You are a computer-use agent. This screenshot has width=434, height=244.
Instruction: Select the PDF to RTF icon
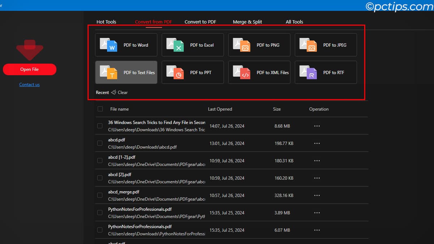tap(309, 73)
